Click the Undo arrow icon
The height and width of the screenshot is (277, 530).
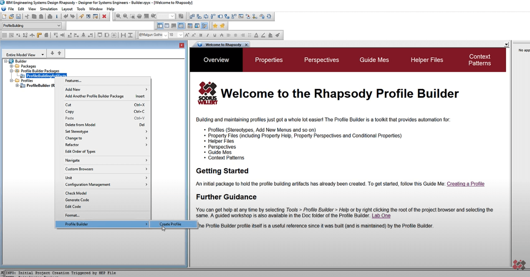(66, 16)
